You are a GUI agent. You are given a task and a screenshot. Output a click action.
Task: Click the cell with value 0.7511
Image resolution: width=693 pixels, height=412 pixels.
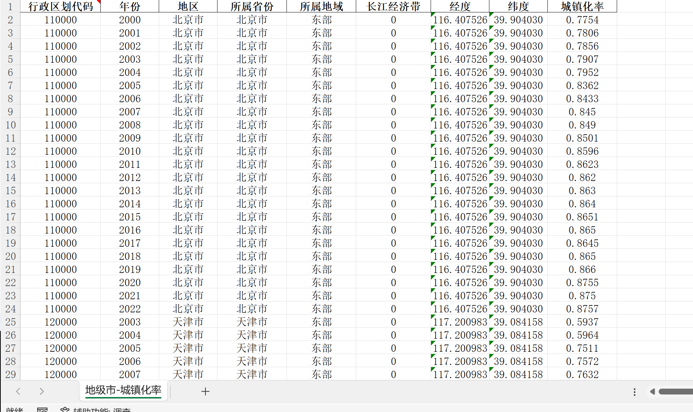click(582, 348)
